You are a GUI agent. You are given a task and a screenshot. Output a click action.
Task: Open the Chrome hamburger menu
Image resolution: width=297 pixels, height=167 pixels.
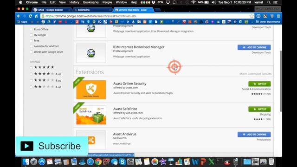[278, 16]
